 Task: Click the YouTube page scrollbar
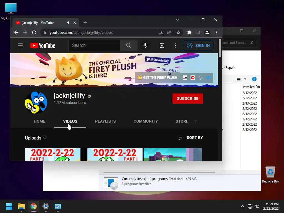click(x=220, y=48)
